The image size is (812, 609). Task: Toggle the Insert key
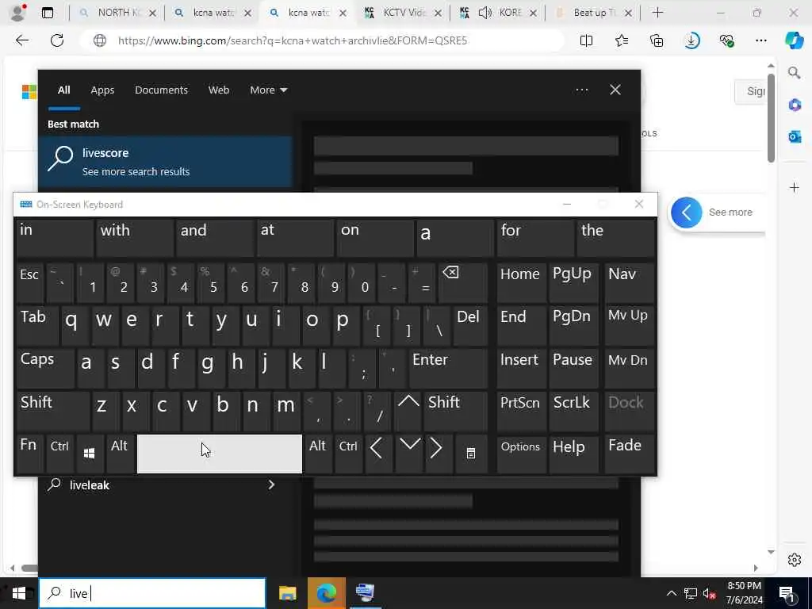[521, 369]
